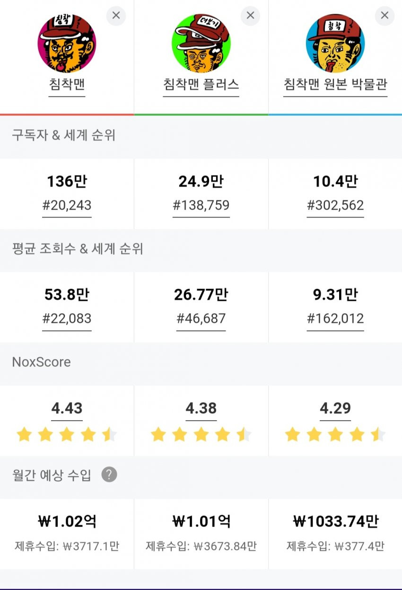View subscriber rank #302,562
Image resolution: width=402 pixels, height=590 pixels.
point(335,205)
